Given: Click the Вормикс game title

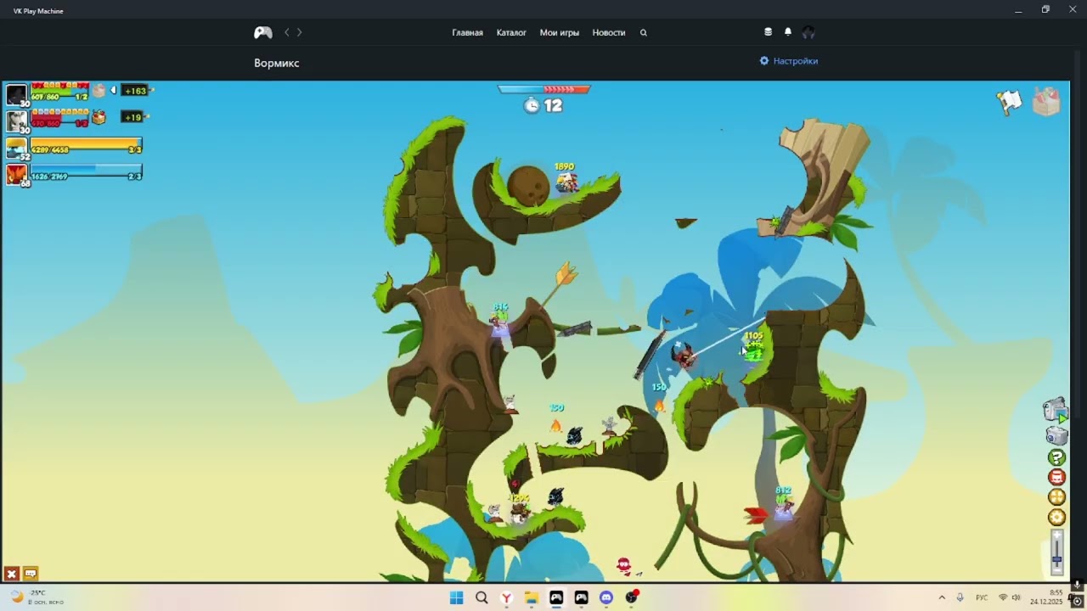Looking at the screenshot, I should tap(277, 63).
